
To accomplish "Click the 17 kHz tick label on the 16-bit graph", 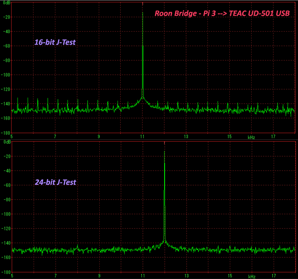I will [x=273, y=137].
